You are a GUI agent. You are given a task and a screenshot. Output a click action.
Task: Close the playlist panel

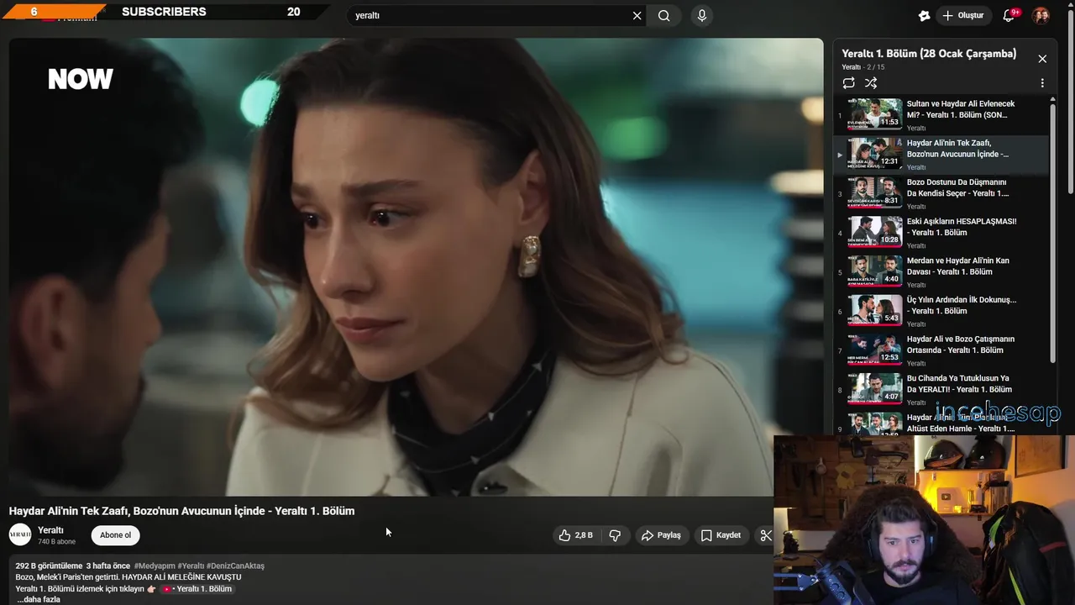point(1042,59)
